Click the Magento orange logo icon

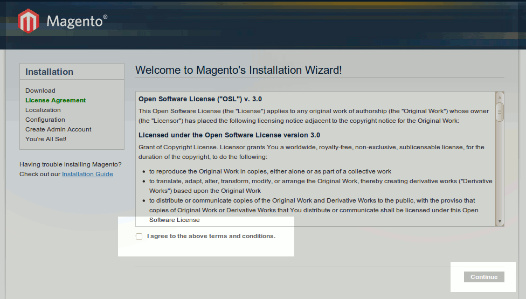28,21
